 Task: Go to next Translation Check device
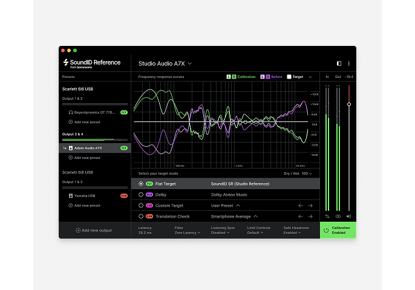pos(310,216)
